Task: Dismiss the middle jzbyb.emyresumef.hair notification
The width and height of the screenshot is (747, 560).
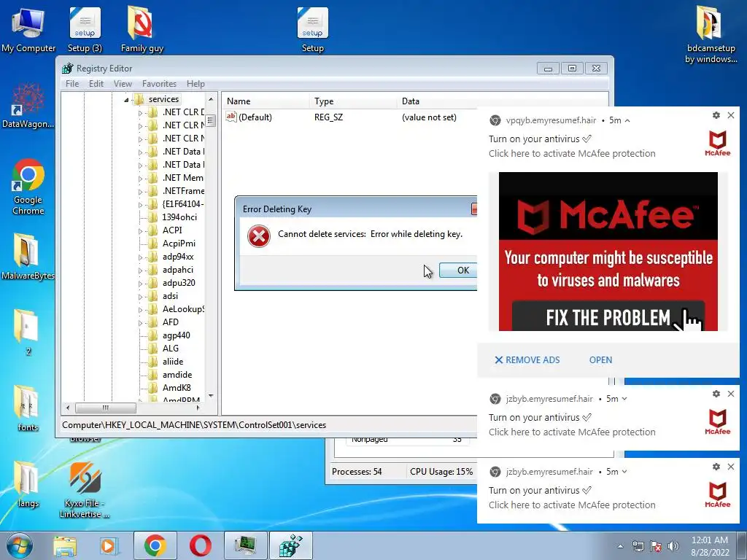Action: click(731, 394)
